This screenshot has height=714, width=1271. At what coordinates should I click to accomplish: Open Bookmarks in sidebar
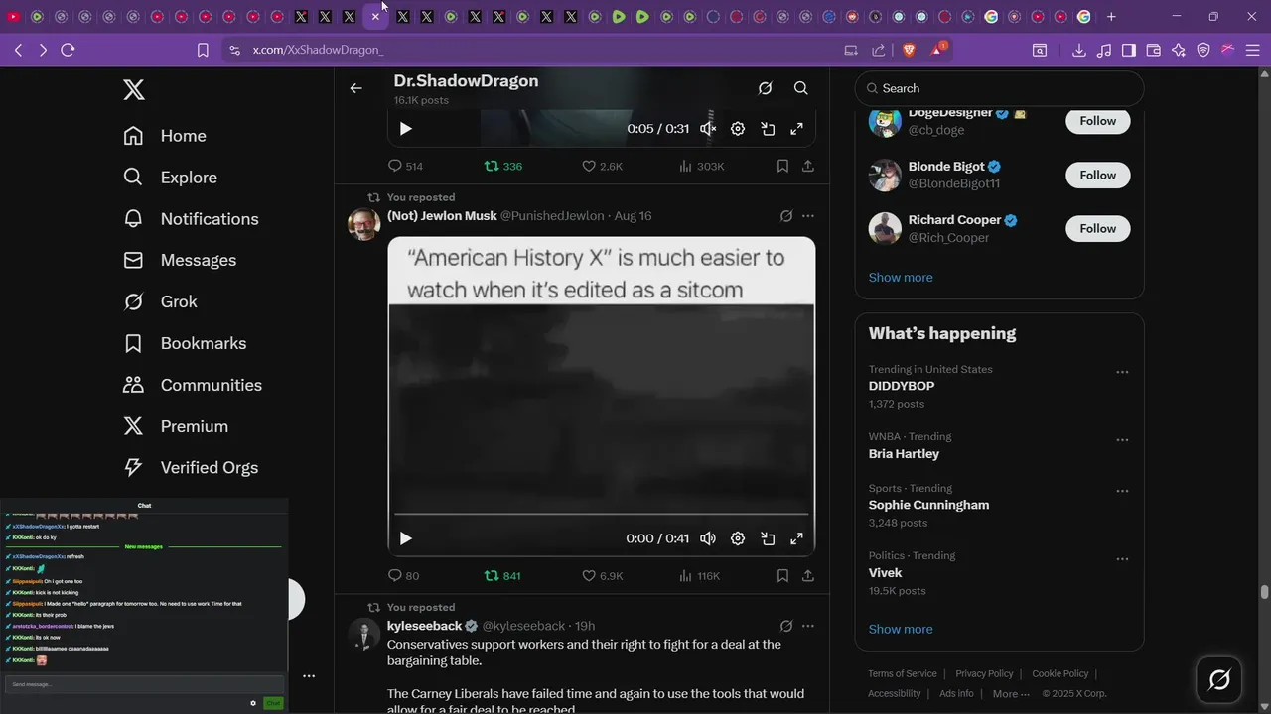pyautogui.click(x=185, y=343)
